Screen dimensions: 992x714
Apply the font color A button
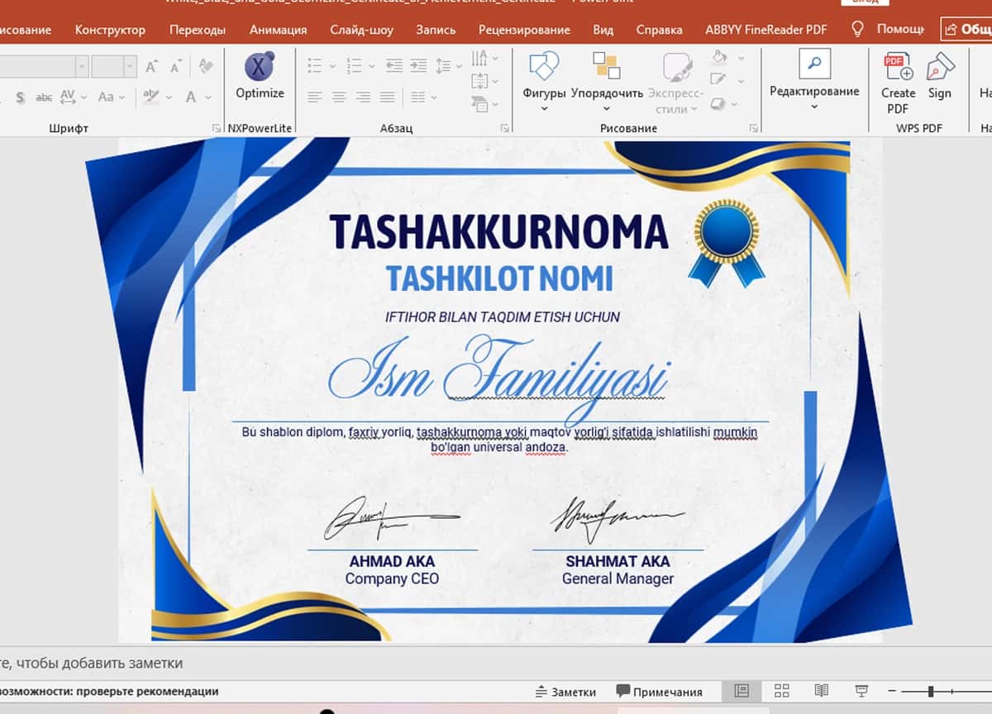(x=191, y=97)
